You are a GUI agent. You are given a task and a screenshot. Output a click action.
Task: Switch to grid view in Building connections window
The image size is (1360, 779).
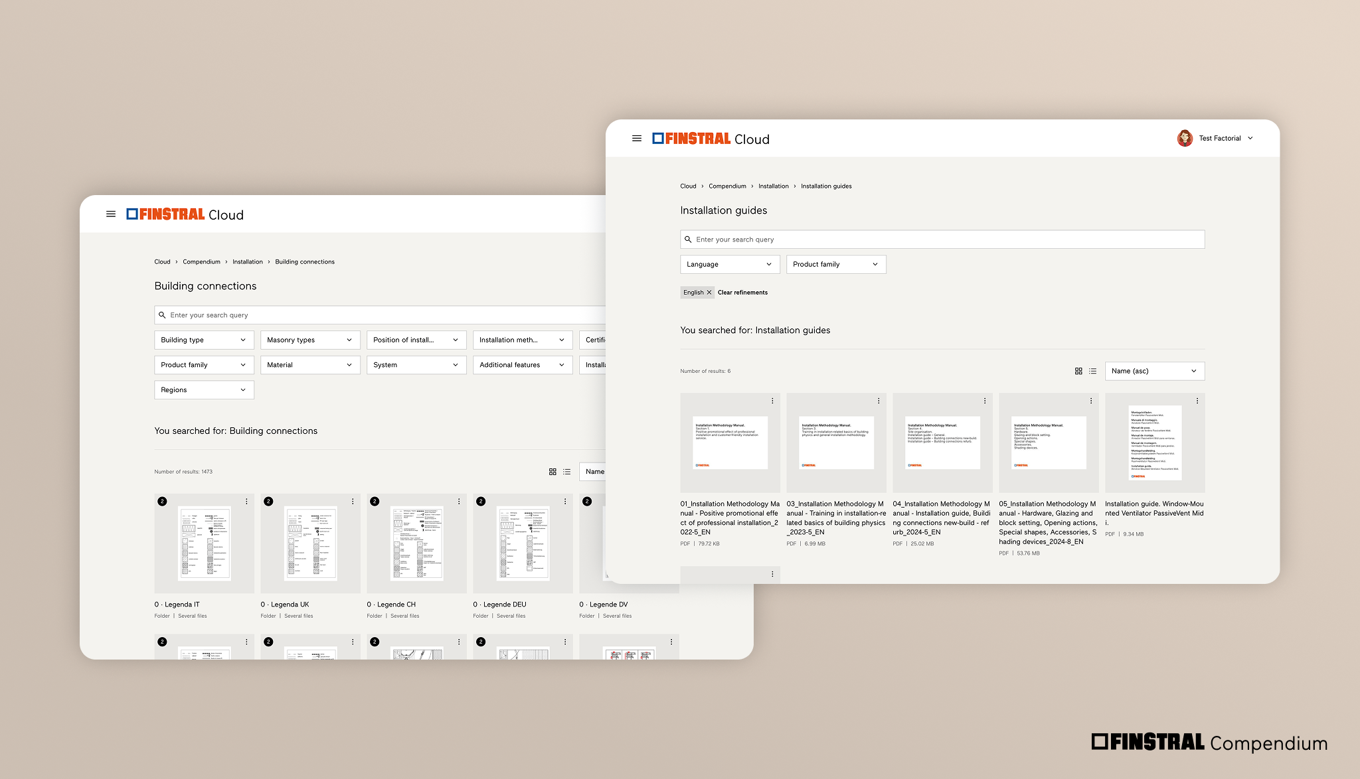[552, 472]
